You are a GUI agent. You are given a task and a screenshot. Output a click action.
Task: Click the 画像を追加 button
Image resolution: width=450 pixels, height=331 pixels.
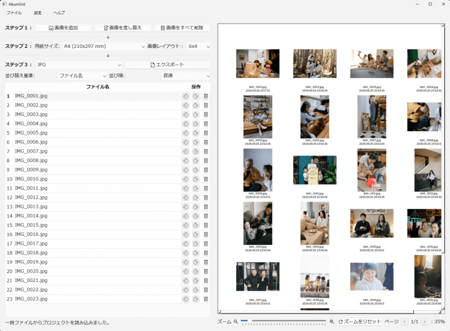(63, 28)
